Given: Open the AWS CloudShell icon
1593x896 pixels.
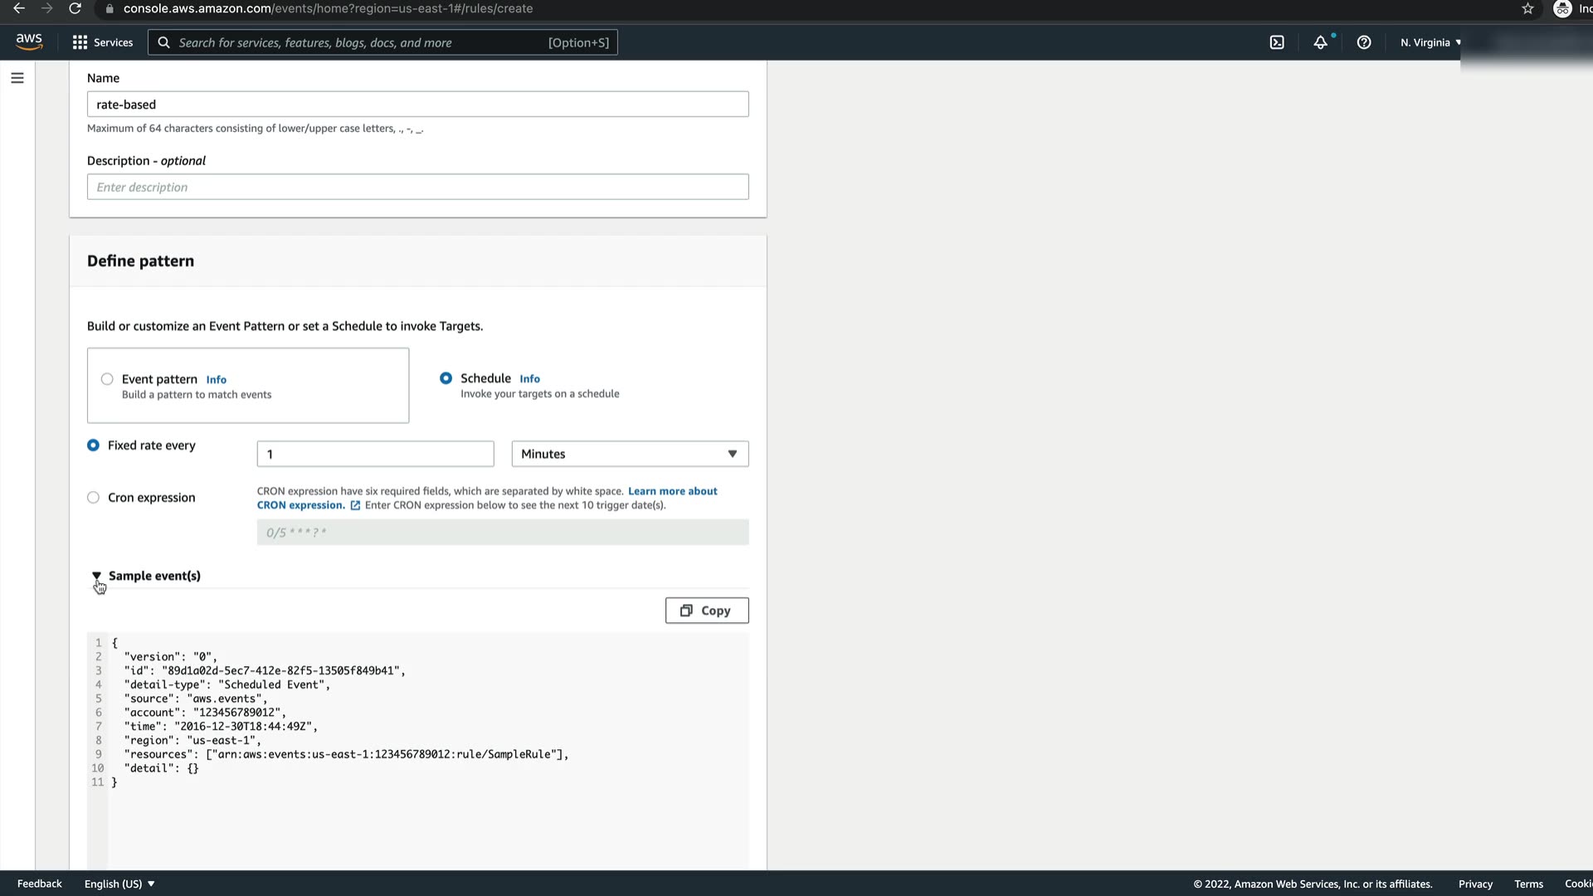Looking at the screenshot, I should click(x=1277, y=42).
